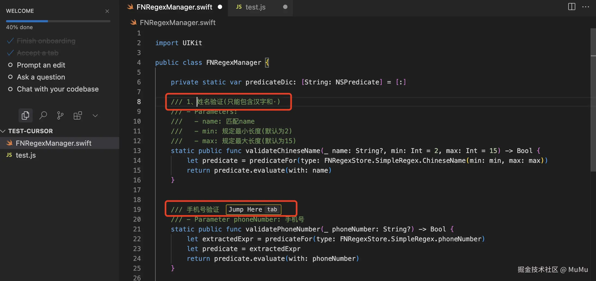Close the Welcome onboarding panel
Viewport: 596px width, 281px height.
point(107,11)
